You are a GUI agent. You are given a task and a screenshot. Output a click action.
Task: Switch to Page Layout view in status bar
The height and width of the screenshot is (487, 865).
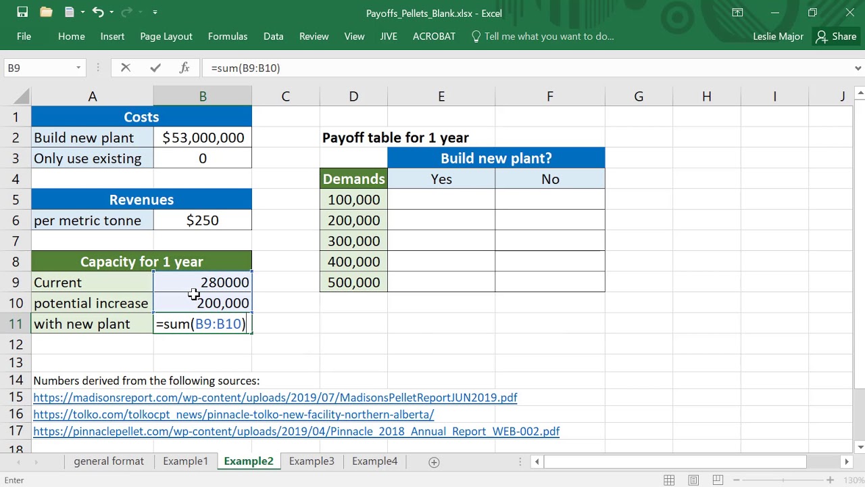pyautogui.click(x=693, y=480)
